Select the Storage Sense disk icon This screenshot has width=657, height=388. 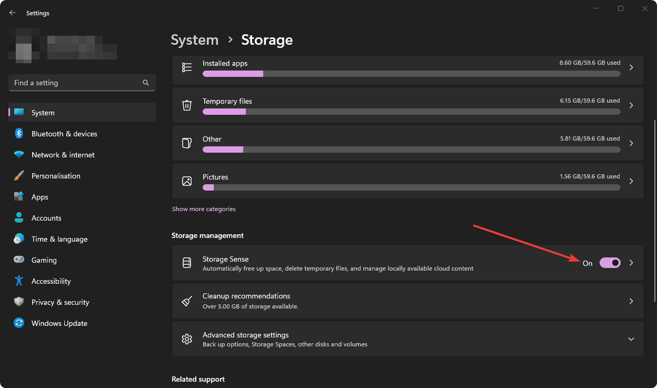click(x=187, y=263)
